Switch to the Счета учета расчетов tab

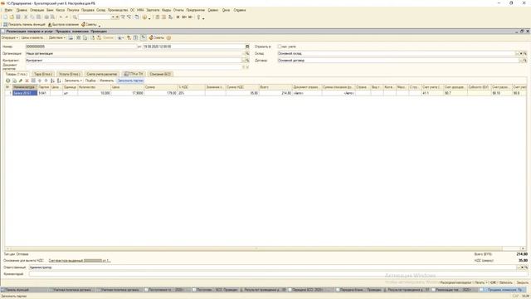tap(101, 74)
